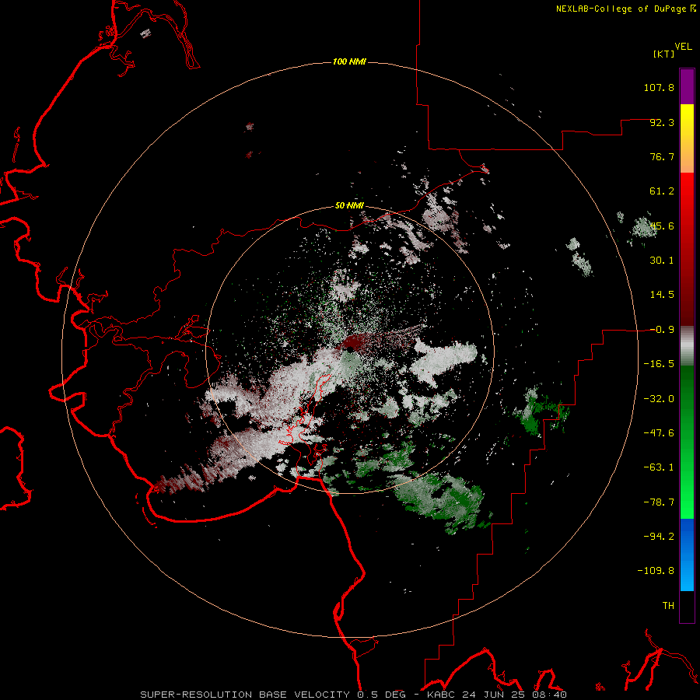This screenshot has width=700, height=700.
Task: Click the -16.5 value on velocity scale
Action: (659, 364)
